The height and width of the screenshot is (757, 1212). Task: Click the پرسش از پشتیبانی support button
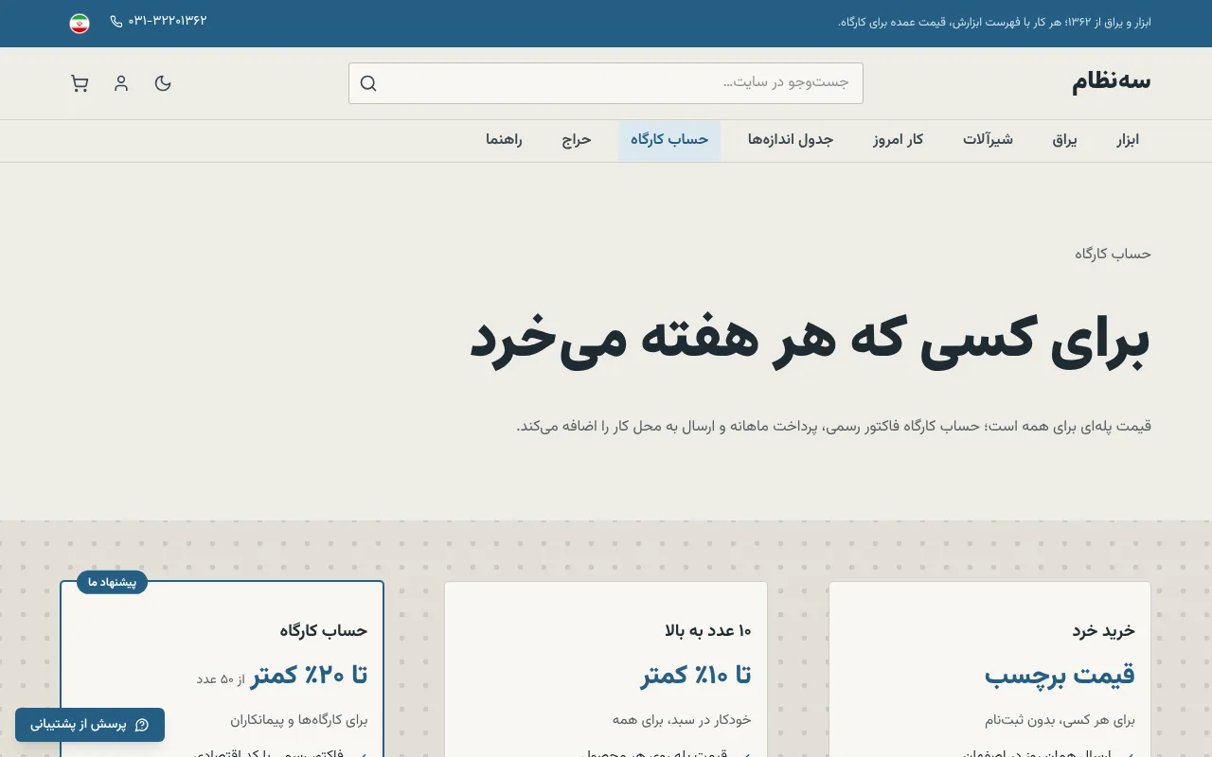click(90, 725)
